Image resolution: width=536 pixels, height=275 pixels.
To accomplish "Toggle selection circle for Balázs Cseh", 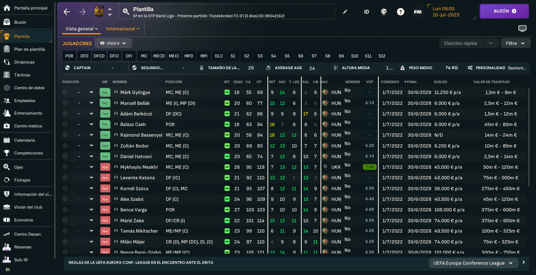I will coord(65,124).
